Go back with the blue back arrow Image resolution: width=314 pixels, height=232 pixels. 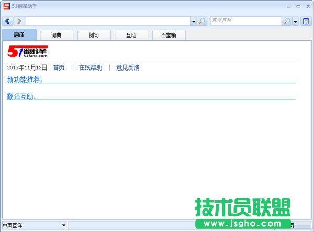(x=8, y=21)
